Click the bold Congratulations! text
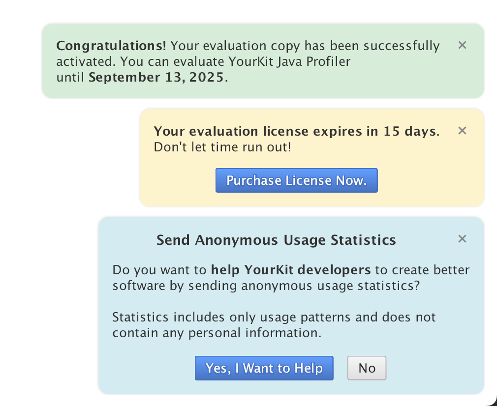Screen dimensions: 497x406 click(x=111, y=46)
